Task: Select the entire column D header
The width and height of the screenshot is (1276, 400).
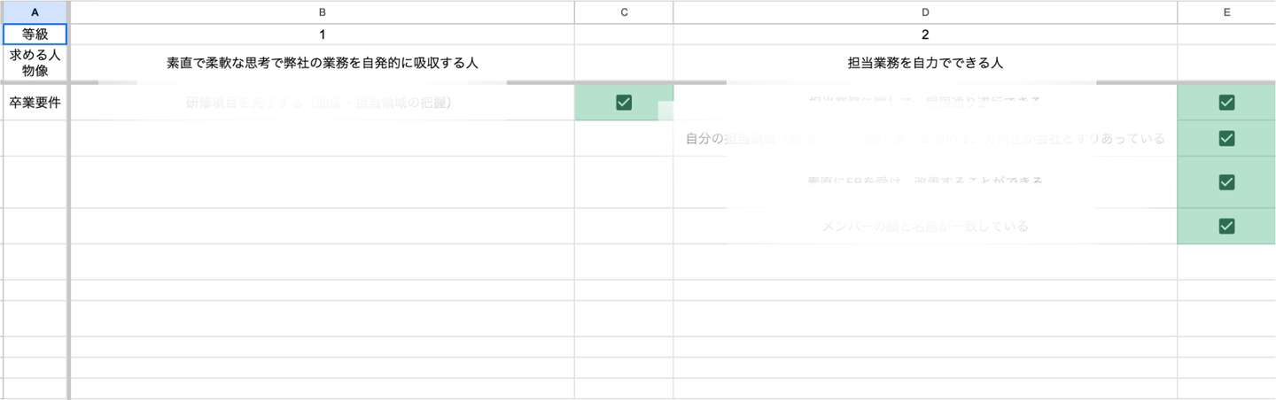Action: [925, 12]
